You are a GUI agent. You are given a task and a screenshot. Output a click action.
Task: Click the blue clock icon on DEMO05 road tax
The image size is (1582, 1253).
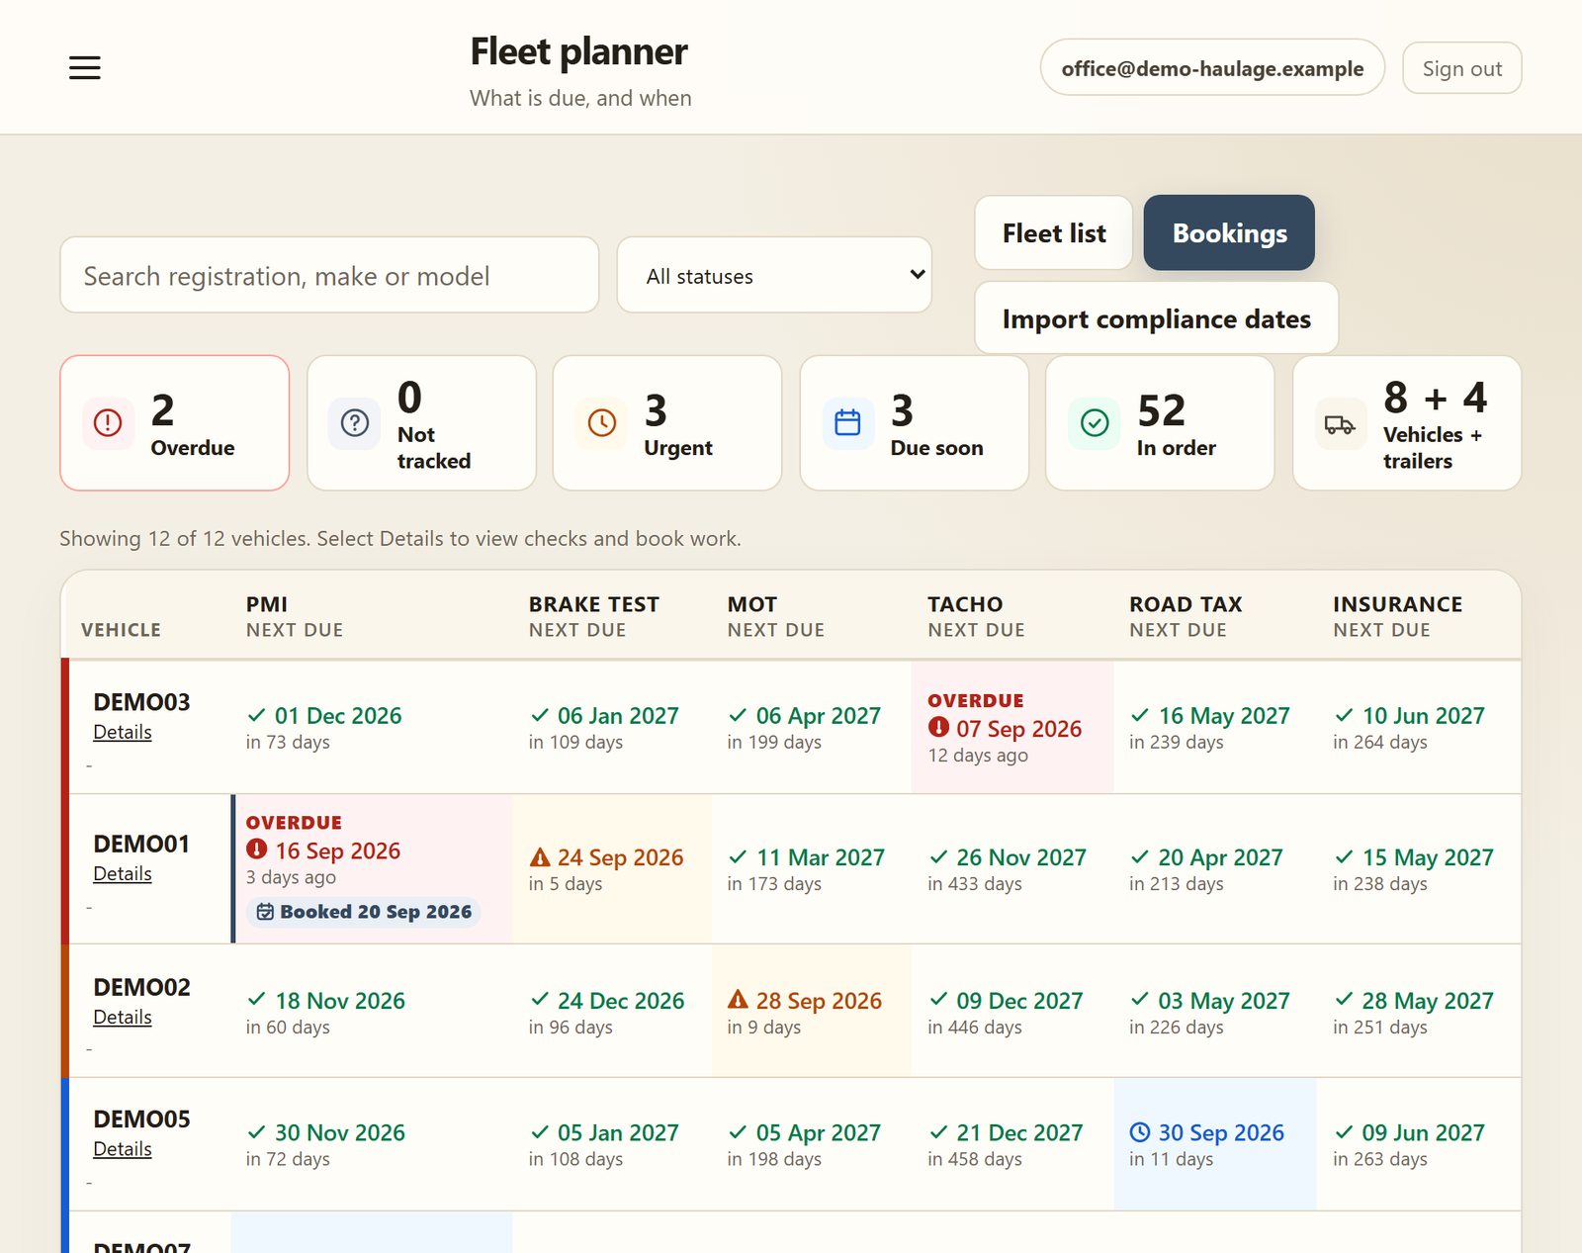1140,1132
